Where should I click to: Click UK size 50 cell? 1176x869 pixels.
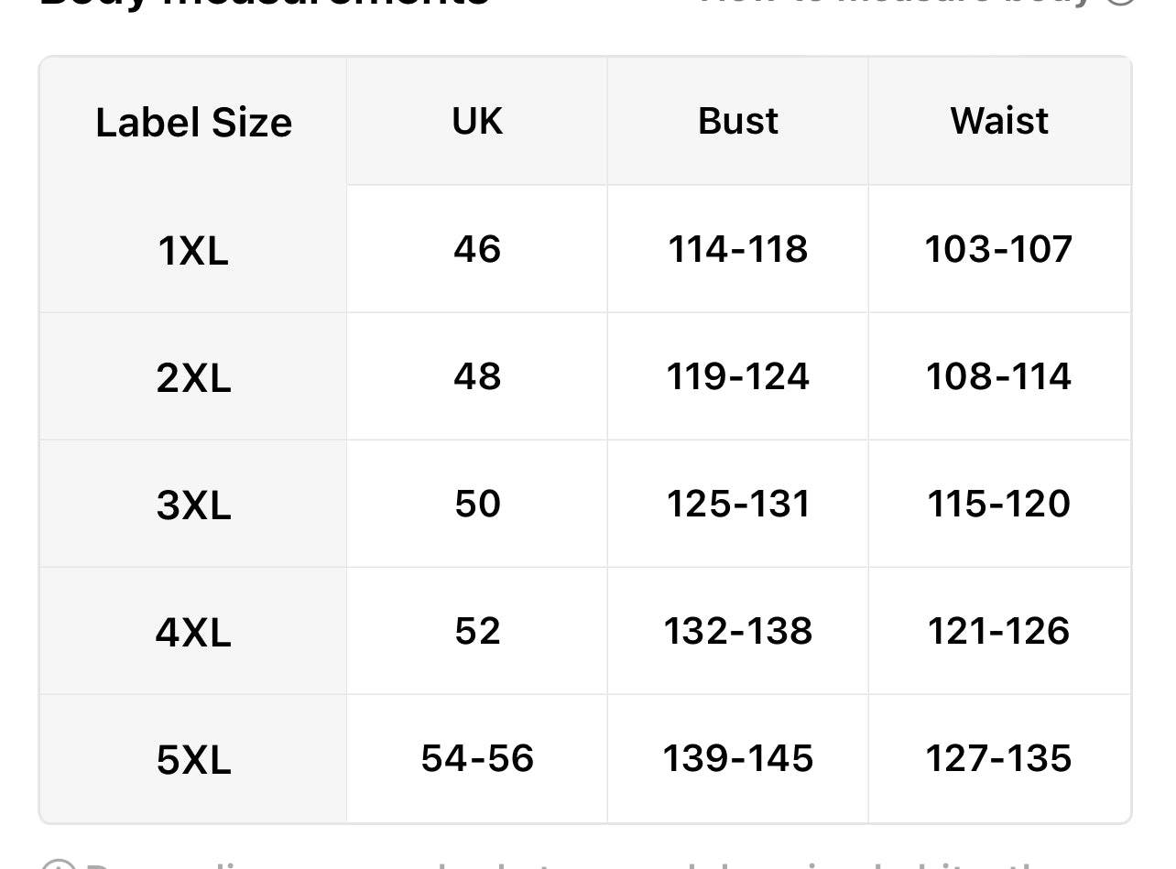point(477,504)
